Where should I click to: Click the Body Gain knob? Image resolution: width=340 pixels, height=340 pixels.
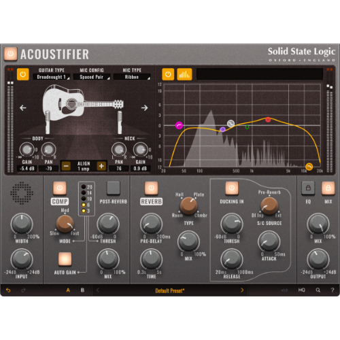(x=27, y=150)
